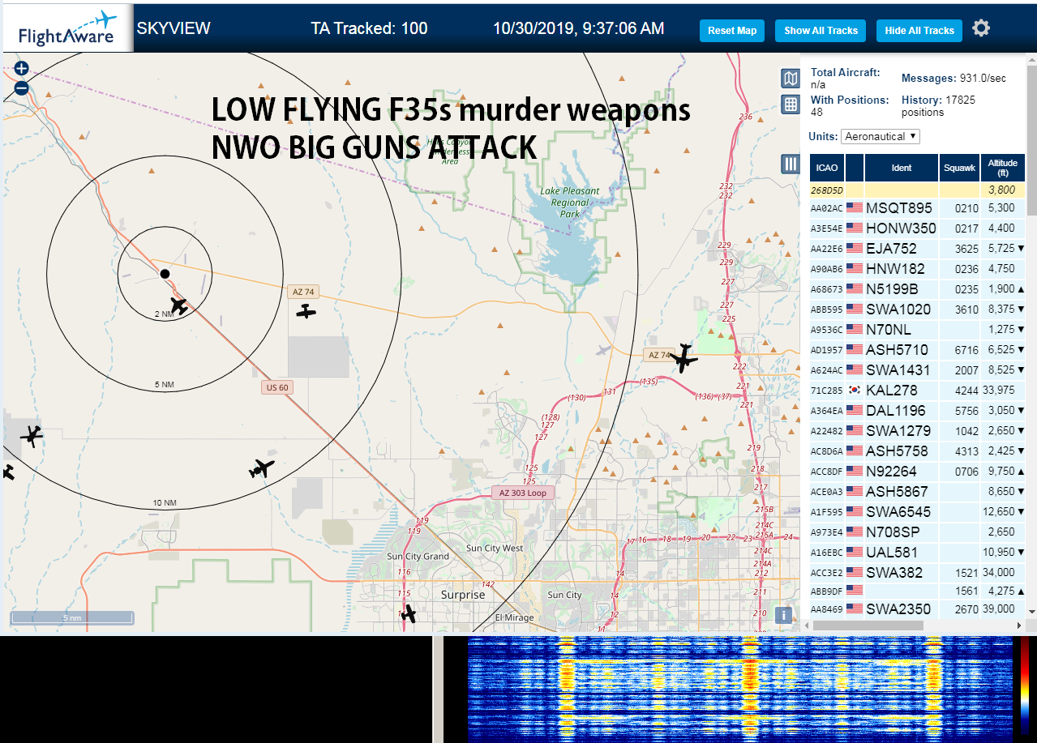Image resolution: width=1037 pixels, height=743 pixels.
Task: Select the aircraft icon near Surprise
Action: (x=408, y=614)
